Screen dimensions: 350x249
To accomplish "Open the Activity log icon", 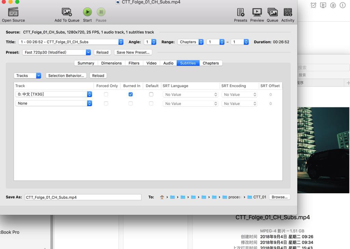I will coord(288,12).
